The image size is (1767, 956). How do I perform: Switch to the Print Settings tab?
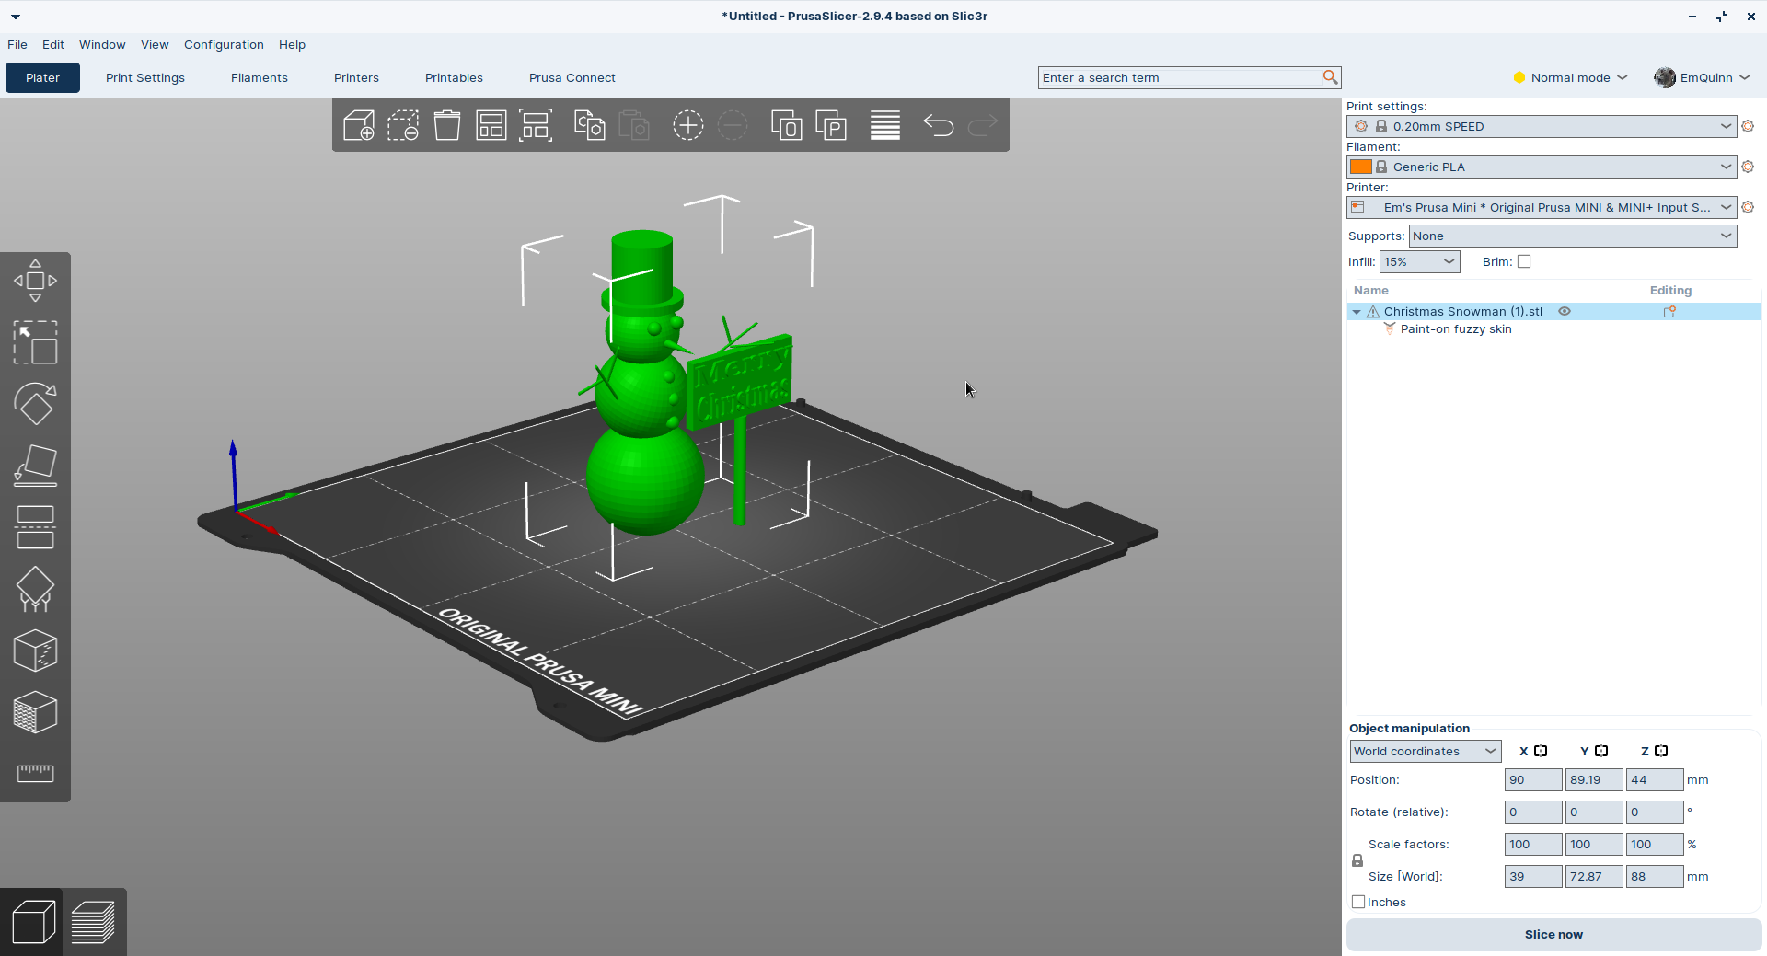145,77
